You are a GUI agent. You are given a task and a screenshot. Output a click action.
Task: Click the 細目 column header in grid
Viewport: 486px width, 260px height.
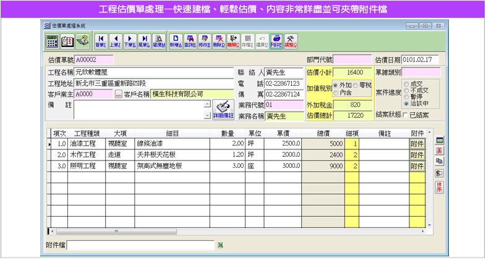tap(173, 133)
